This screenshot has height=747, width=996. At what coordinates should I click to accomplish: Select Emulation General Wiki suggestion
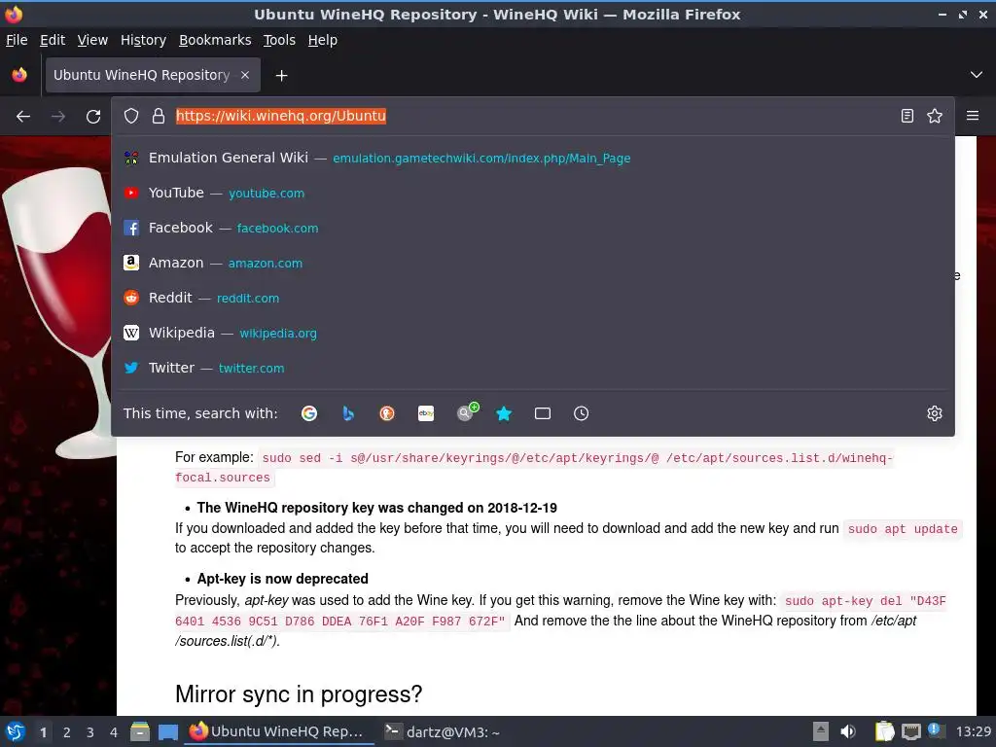533,158
